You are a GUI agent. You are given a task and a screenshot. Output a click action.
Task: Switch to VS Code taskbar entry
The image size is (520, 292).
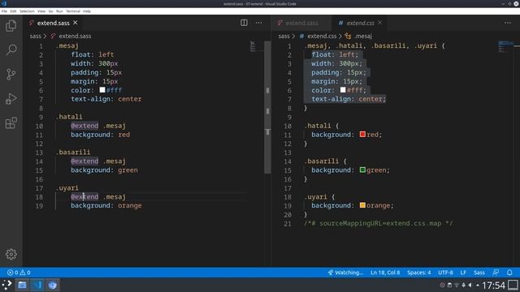tap(37, 285)
